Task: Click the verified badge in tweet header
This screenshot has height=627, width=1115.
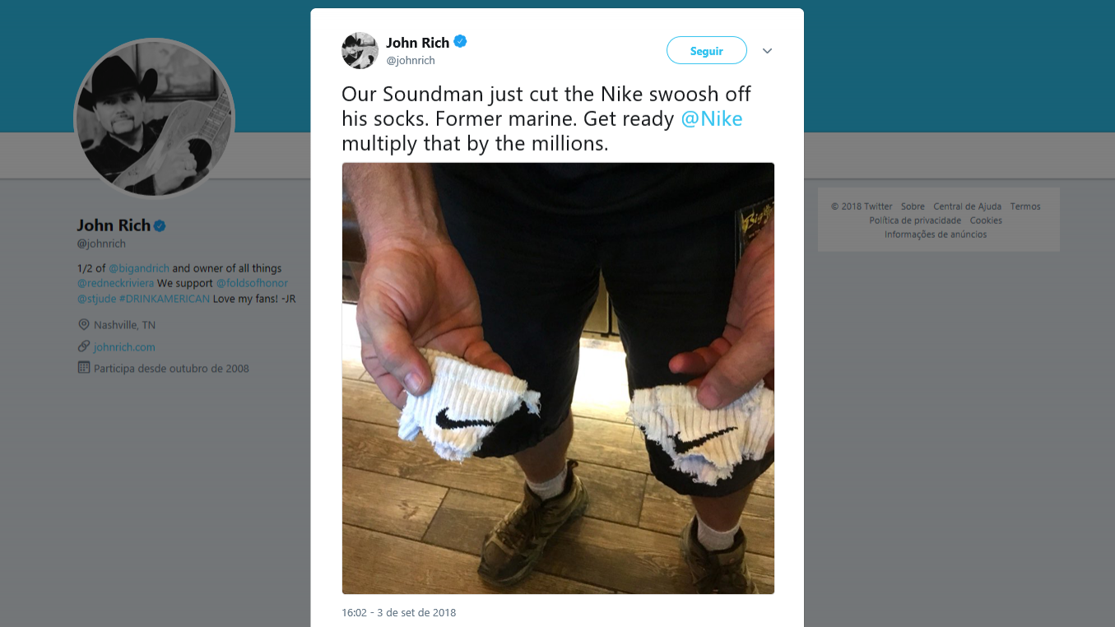Action: click(x=461, y=42)
